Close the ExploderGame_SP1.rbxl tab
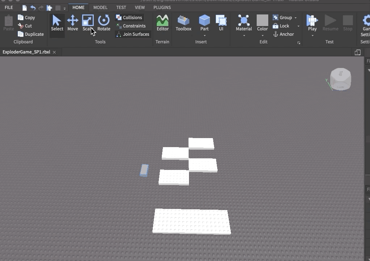370x261 pixels. click(x=54, y=52)
